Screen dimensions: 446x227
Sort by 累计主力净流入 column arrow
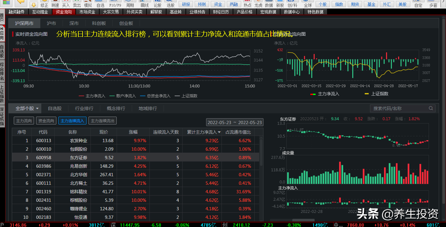(219, 132)
